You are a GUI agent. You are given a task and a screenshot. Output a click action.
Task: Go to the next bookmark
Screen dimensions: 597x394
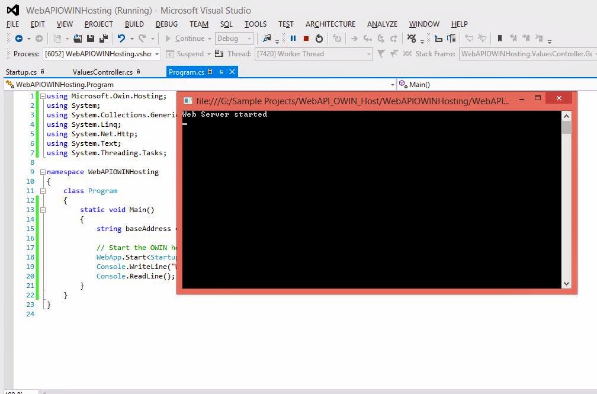point(526,38)
